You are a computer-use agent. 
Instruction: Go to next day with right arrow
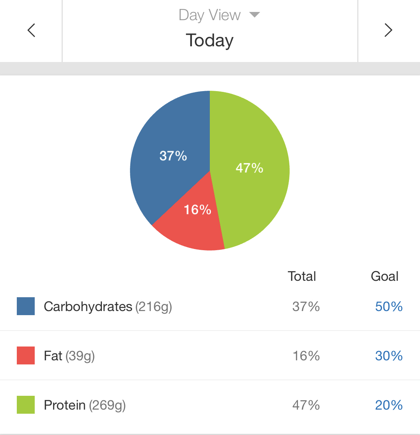point(388,30)
